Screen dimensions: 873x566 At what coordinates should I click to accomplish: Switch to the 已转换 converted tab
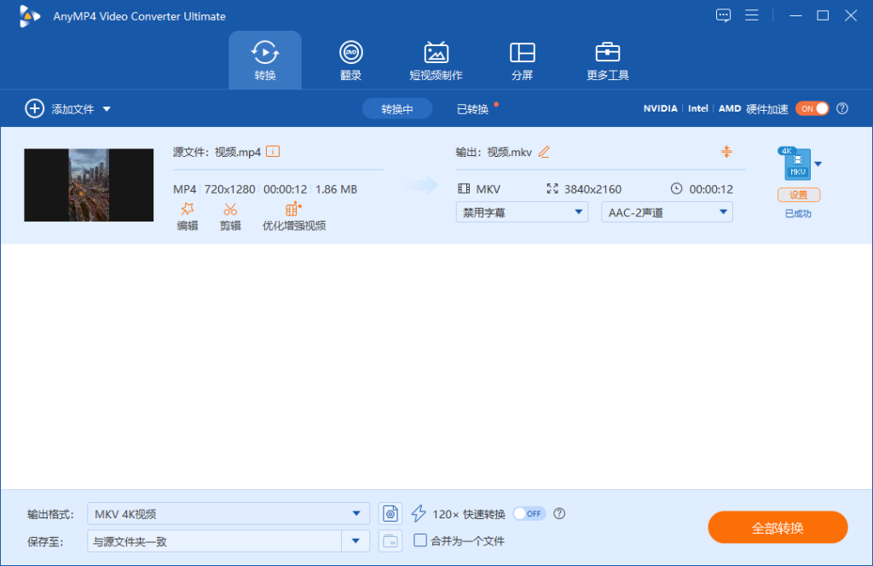pos(472,109)
